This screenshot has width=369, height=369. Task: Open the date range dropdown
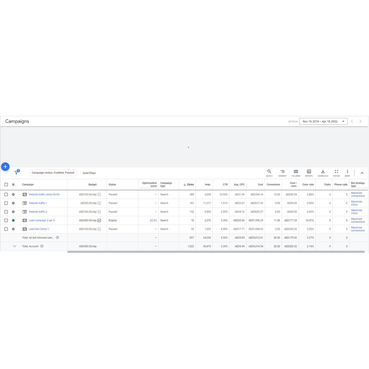tap(323, 121)
